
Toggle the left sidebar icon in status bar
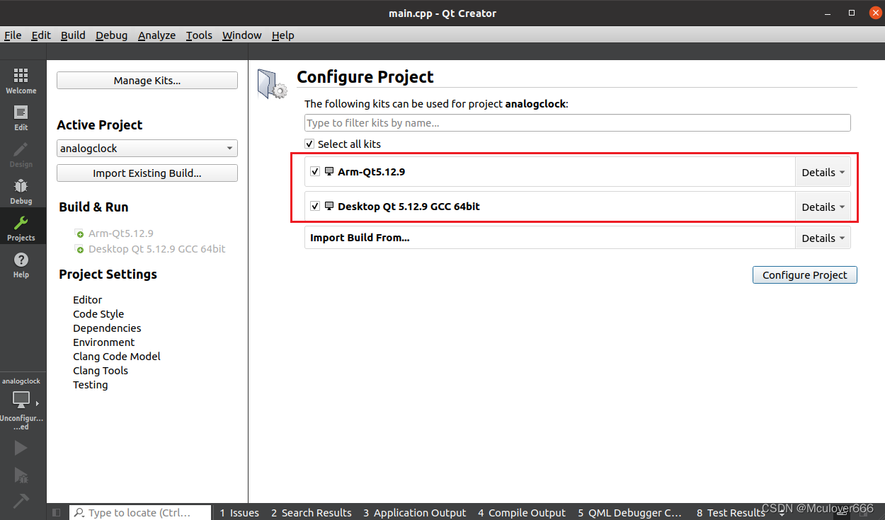coord(57,512)
